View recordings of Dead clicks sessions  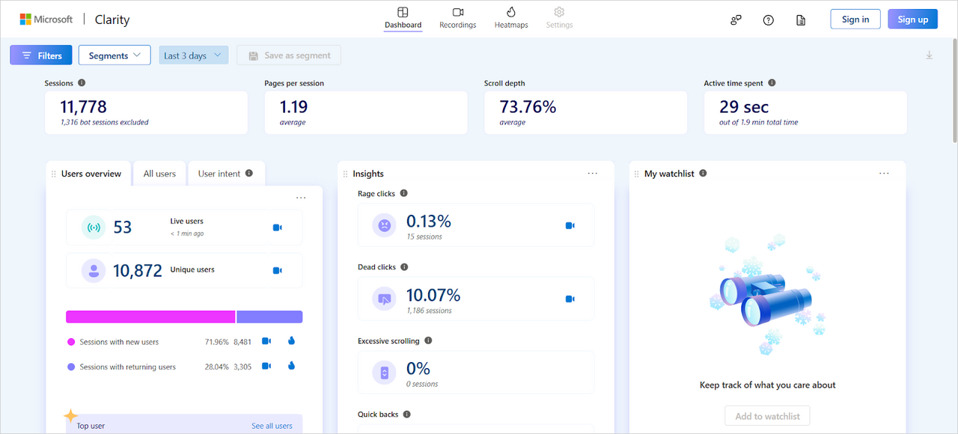tap(570, 299)
